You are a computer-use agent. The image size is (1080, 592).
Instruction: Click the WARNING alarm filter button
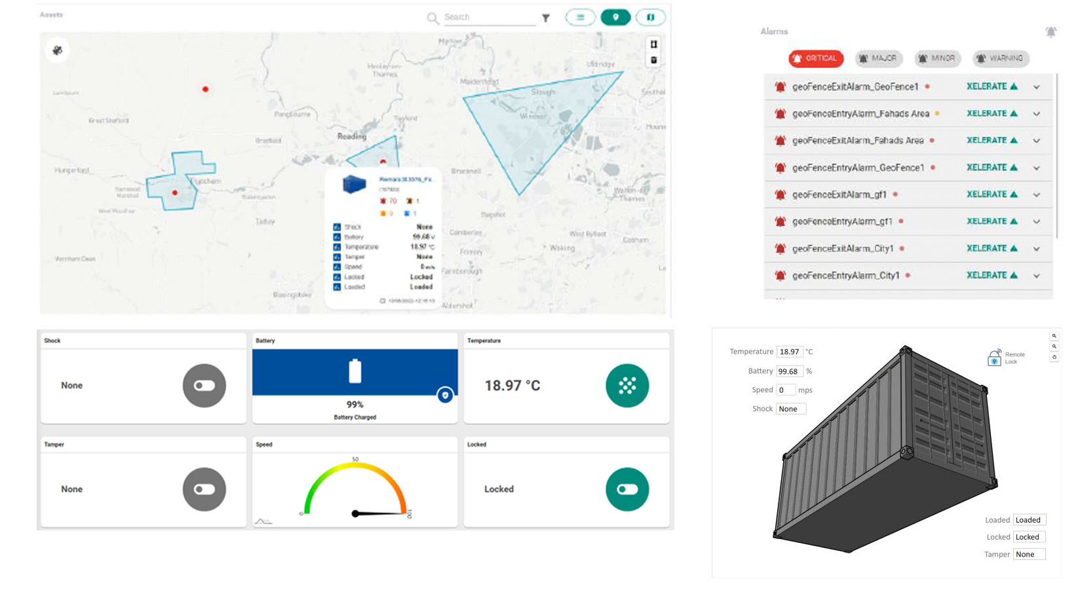click(1001, 58)
